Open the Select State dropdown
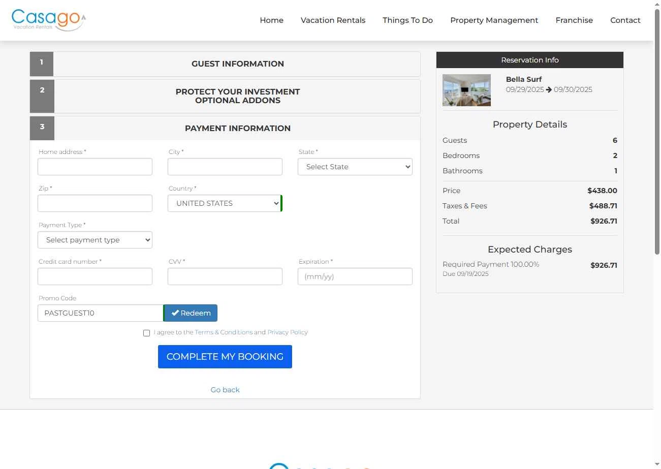The width and height of the screenshot is (661, 469). [355, 167]
